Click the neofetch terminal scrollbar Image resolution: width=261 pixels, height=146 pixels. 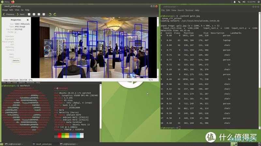[100, 113]
